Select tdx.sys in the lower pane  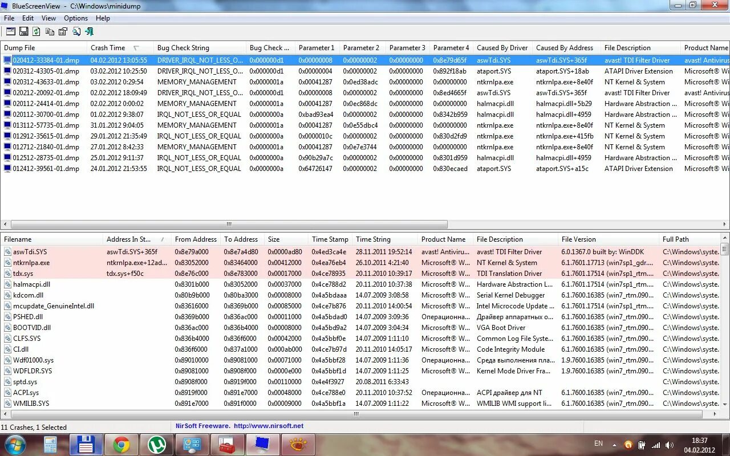pos(361,274)
